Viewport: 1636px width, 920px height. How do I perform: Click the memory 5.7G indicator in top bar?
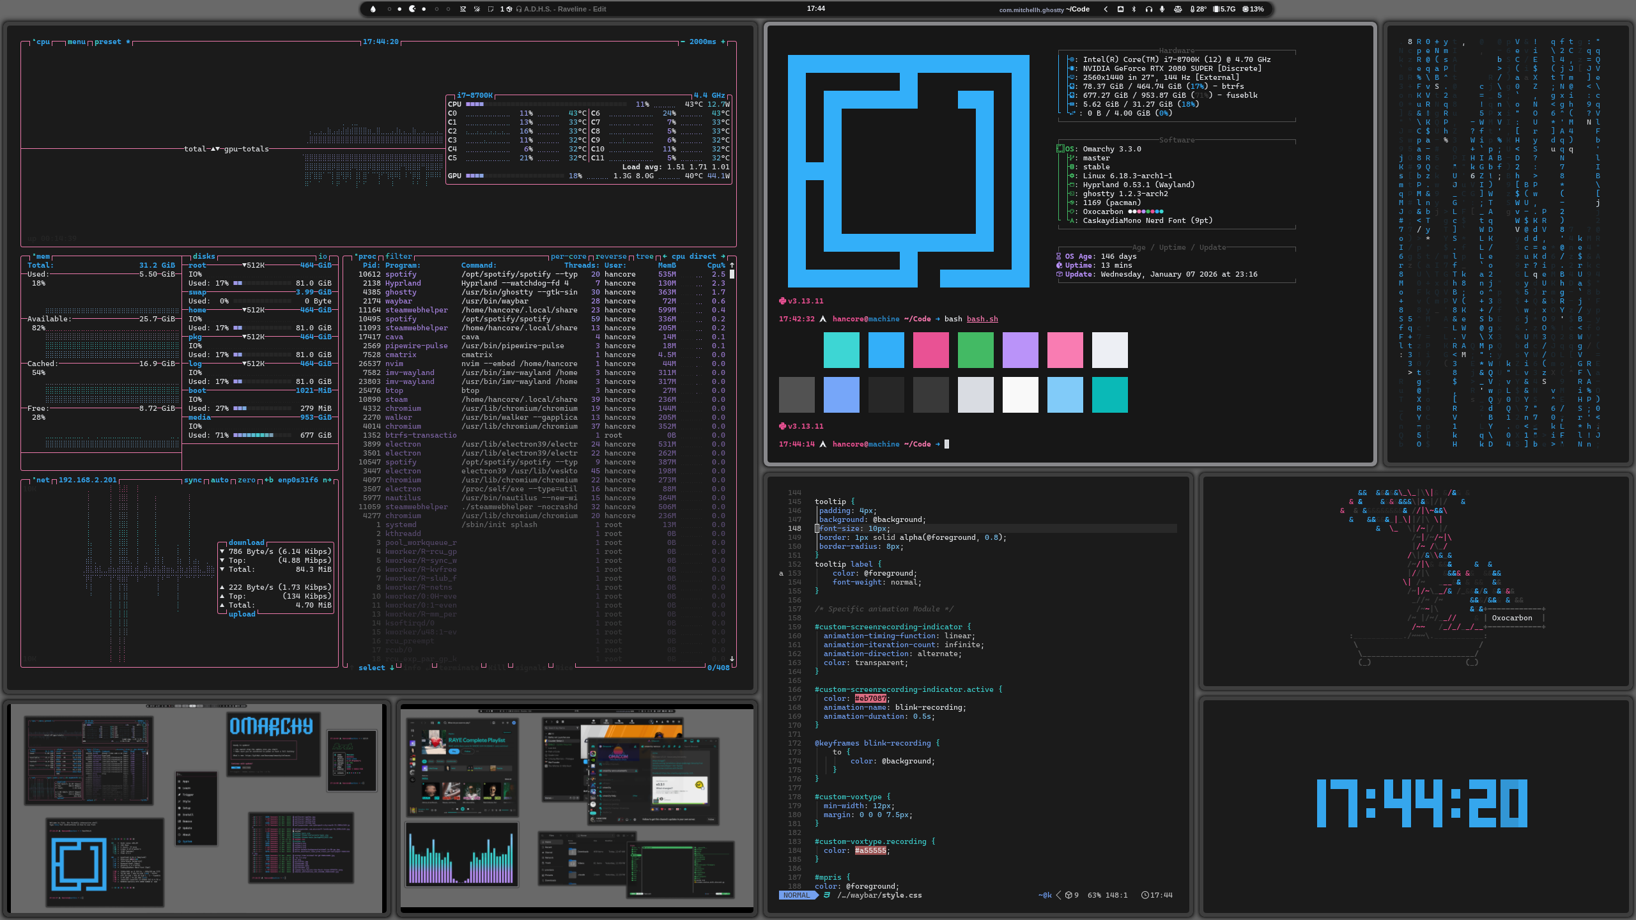click(x=1224, y=9)
